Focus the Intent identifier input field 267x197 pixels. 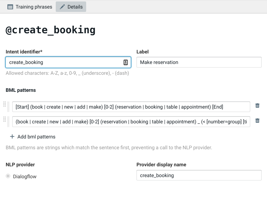click(64, 63)
